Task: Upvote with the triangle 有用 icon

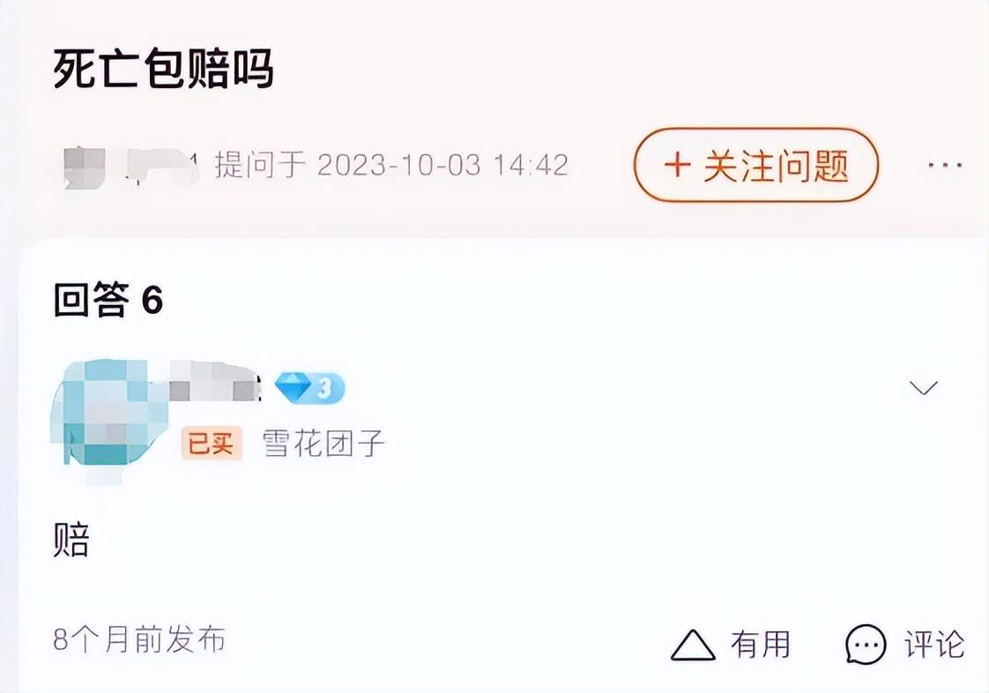Action: coord(693,645)
